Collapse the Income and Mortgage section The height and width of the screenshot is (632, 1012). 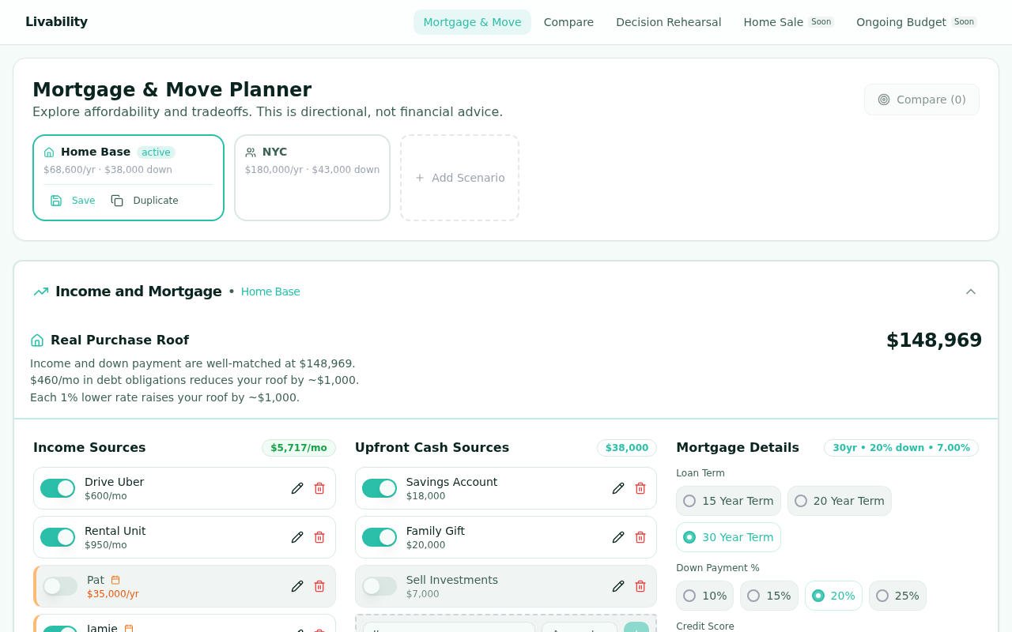click(x=971, y=292)
